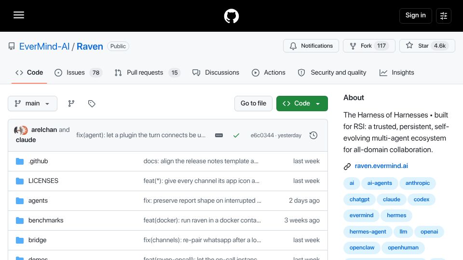Open the latest commit message fix(agent)
463x260 pixels.
click(141, 135)
